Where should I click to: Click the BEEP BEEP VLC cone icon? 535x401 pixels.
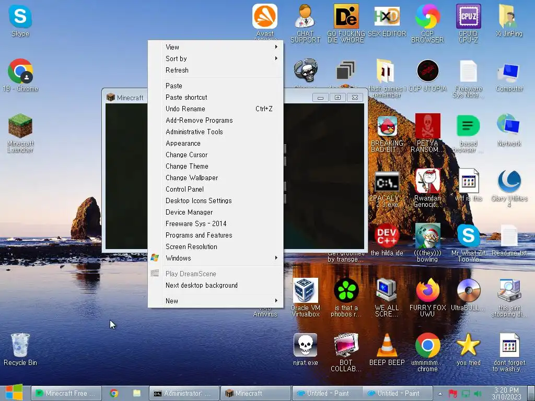click(x=387, y=349)
